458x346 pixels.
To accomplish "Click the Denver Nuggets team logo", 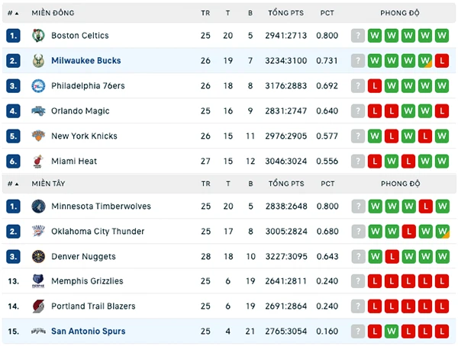I will click(x=38, y=256).
